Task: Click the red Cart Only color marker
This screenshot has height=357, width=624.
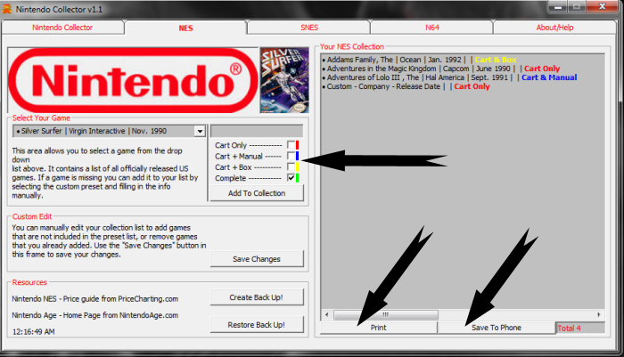Action: coord(297,145)
